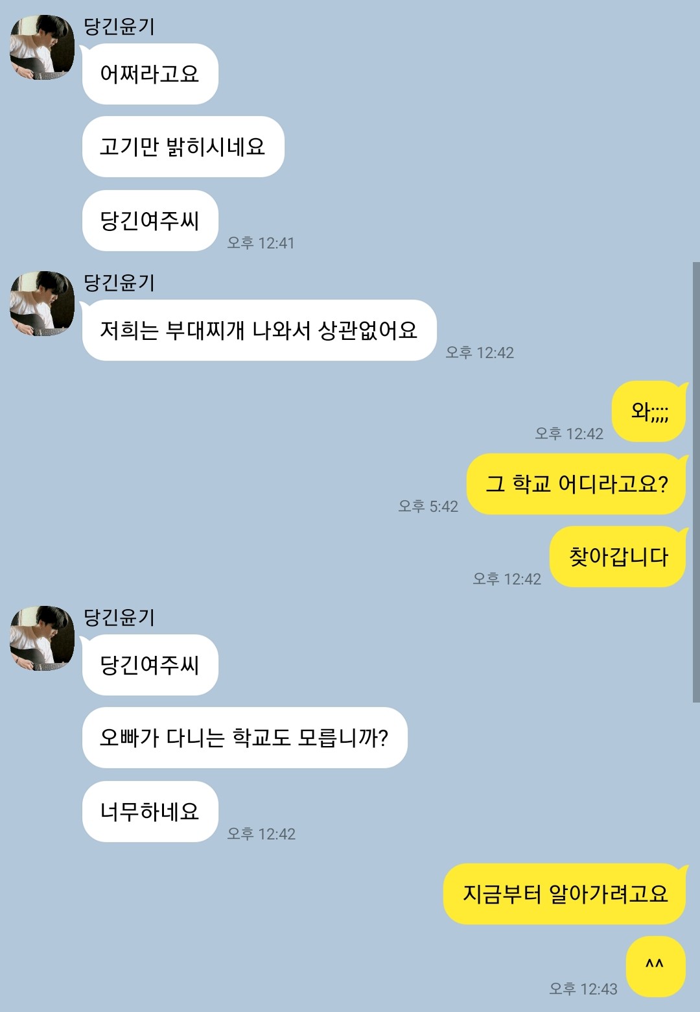Open the topmost 당긴윤기 profile picture
Image resolution: width=700 pixels, height=1012 pixels.
tap(42, 47)
